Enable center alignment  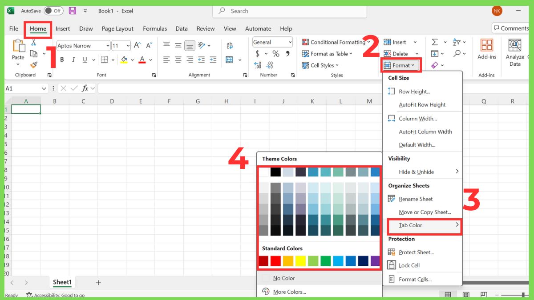point(178,59)
